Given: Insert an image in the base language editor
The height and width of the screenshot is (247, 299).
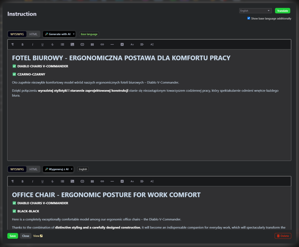Looking at the screenshot, I should [x=72, y=44].
